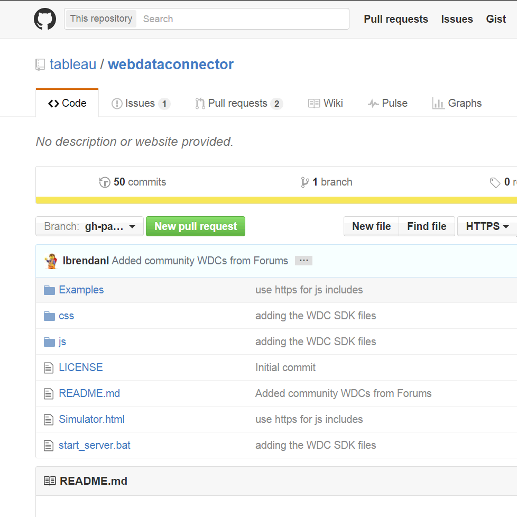The width and height of the screenshot is (517, 517).
Task: Click the LICENSE file icon
Action: [x=49, y=368]
